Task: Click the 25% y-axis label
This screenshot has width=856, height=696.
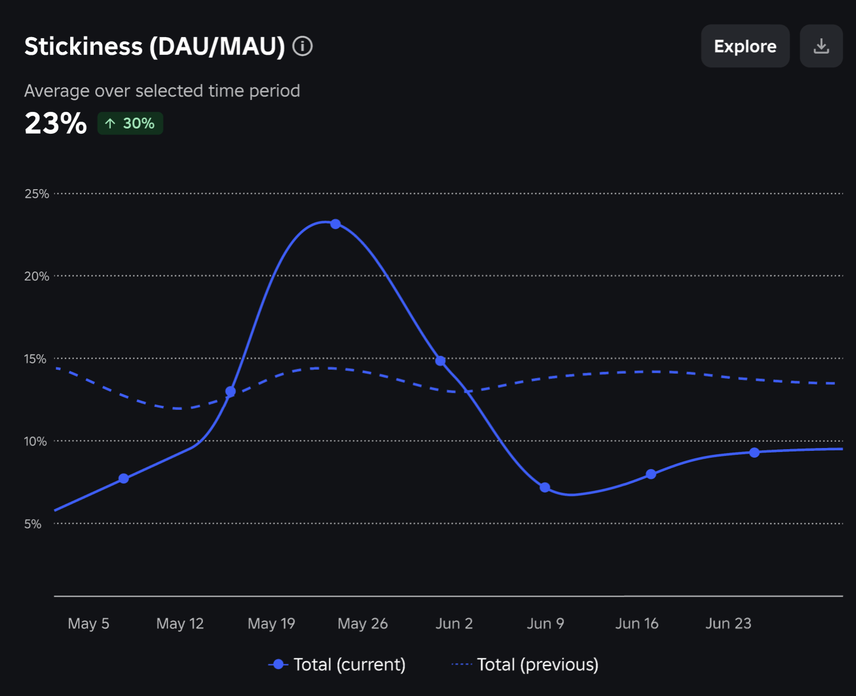Action: (37, 194)
